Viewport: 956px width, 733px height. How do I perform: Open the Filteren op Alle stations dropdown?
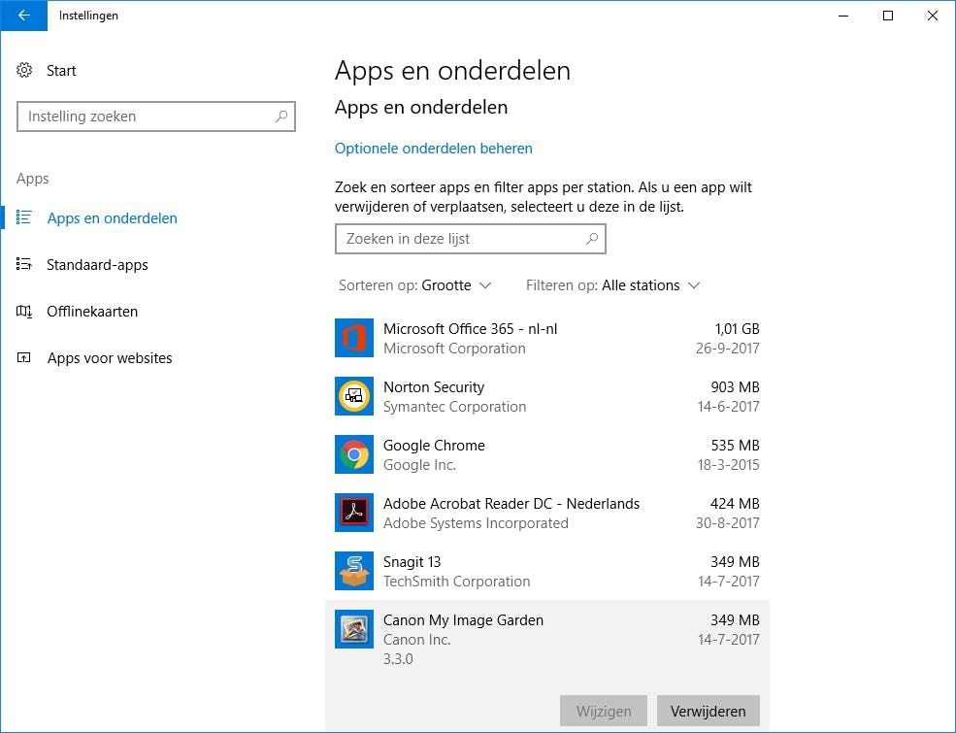[x=613, y=285]
